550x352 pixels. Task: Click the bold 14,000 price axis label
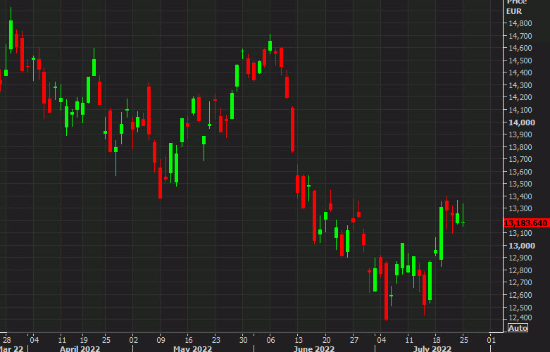[x=522, y=122]
